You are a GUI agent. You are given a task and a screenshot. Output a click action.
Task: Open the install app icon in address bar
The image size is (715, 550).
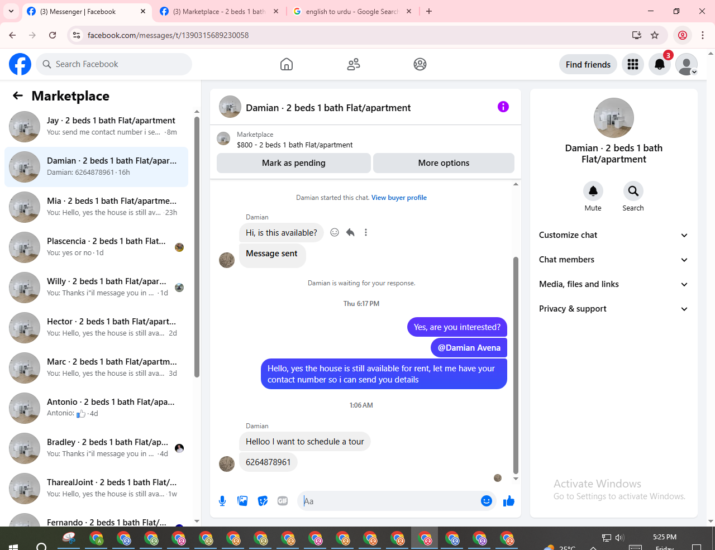636,35
